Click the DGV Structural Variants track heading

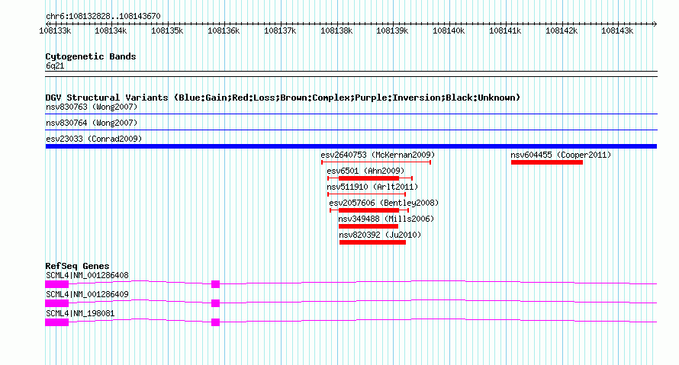coord(282,98)
